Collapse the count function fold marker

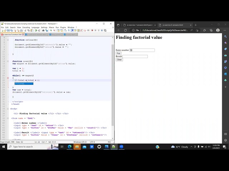(x=8, y=61)
